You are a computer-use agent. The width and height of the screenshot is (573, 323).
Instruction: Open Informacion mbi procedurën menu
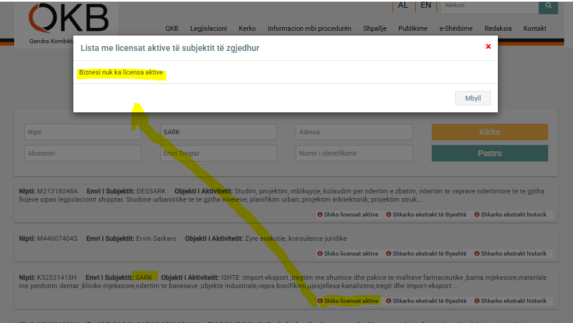[309, 28]
